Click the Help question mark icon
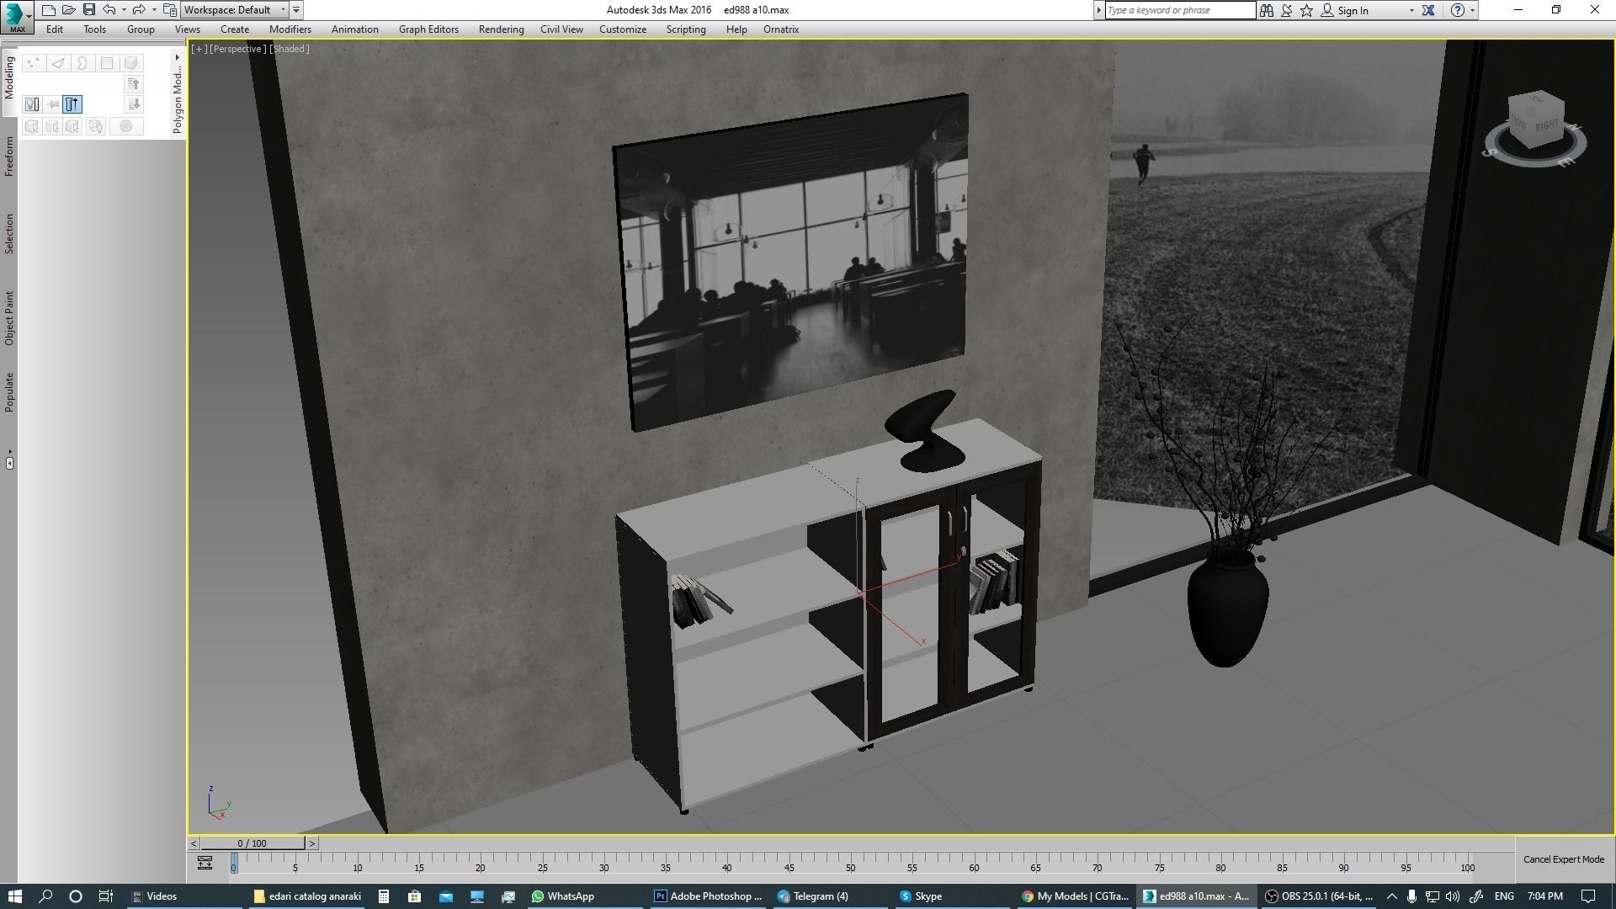 point(1458,10)
